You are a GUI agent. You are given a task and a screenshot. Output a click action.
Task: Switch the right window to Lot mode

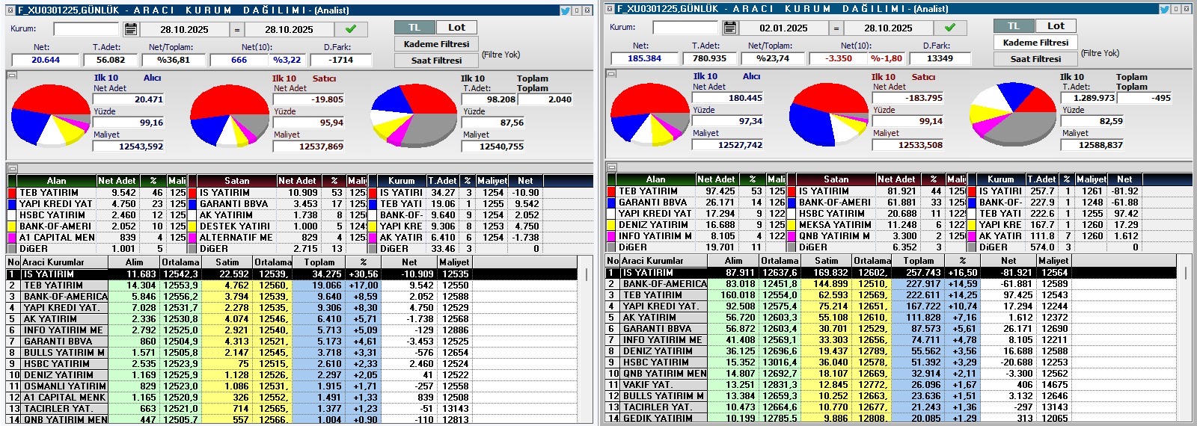1056,25
